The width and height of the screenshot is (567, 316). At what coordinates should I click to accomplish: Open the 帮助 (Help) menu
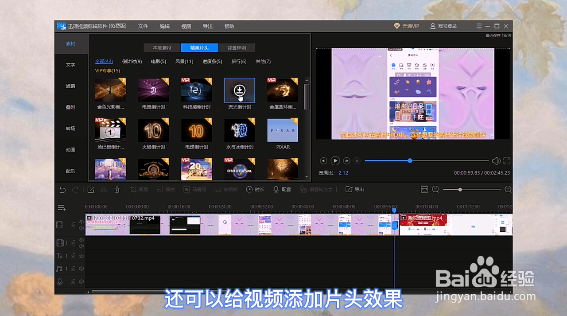point(229,26)
